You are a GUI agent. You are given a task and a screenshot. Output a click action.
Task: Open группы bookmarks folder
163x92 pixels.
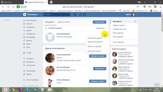click(52, 10)
